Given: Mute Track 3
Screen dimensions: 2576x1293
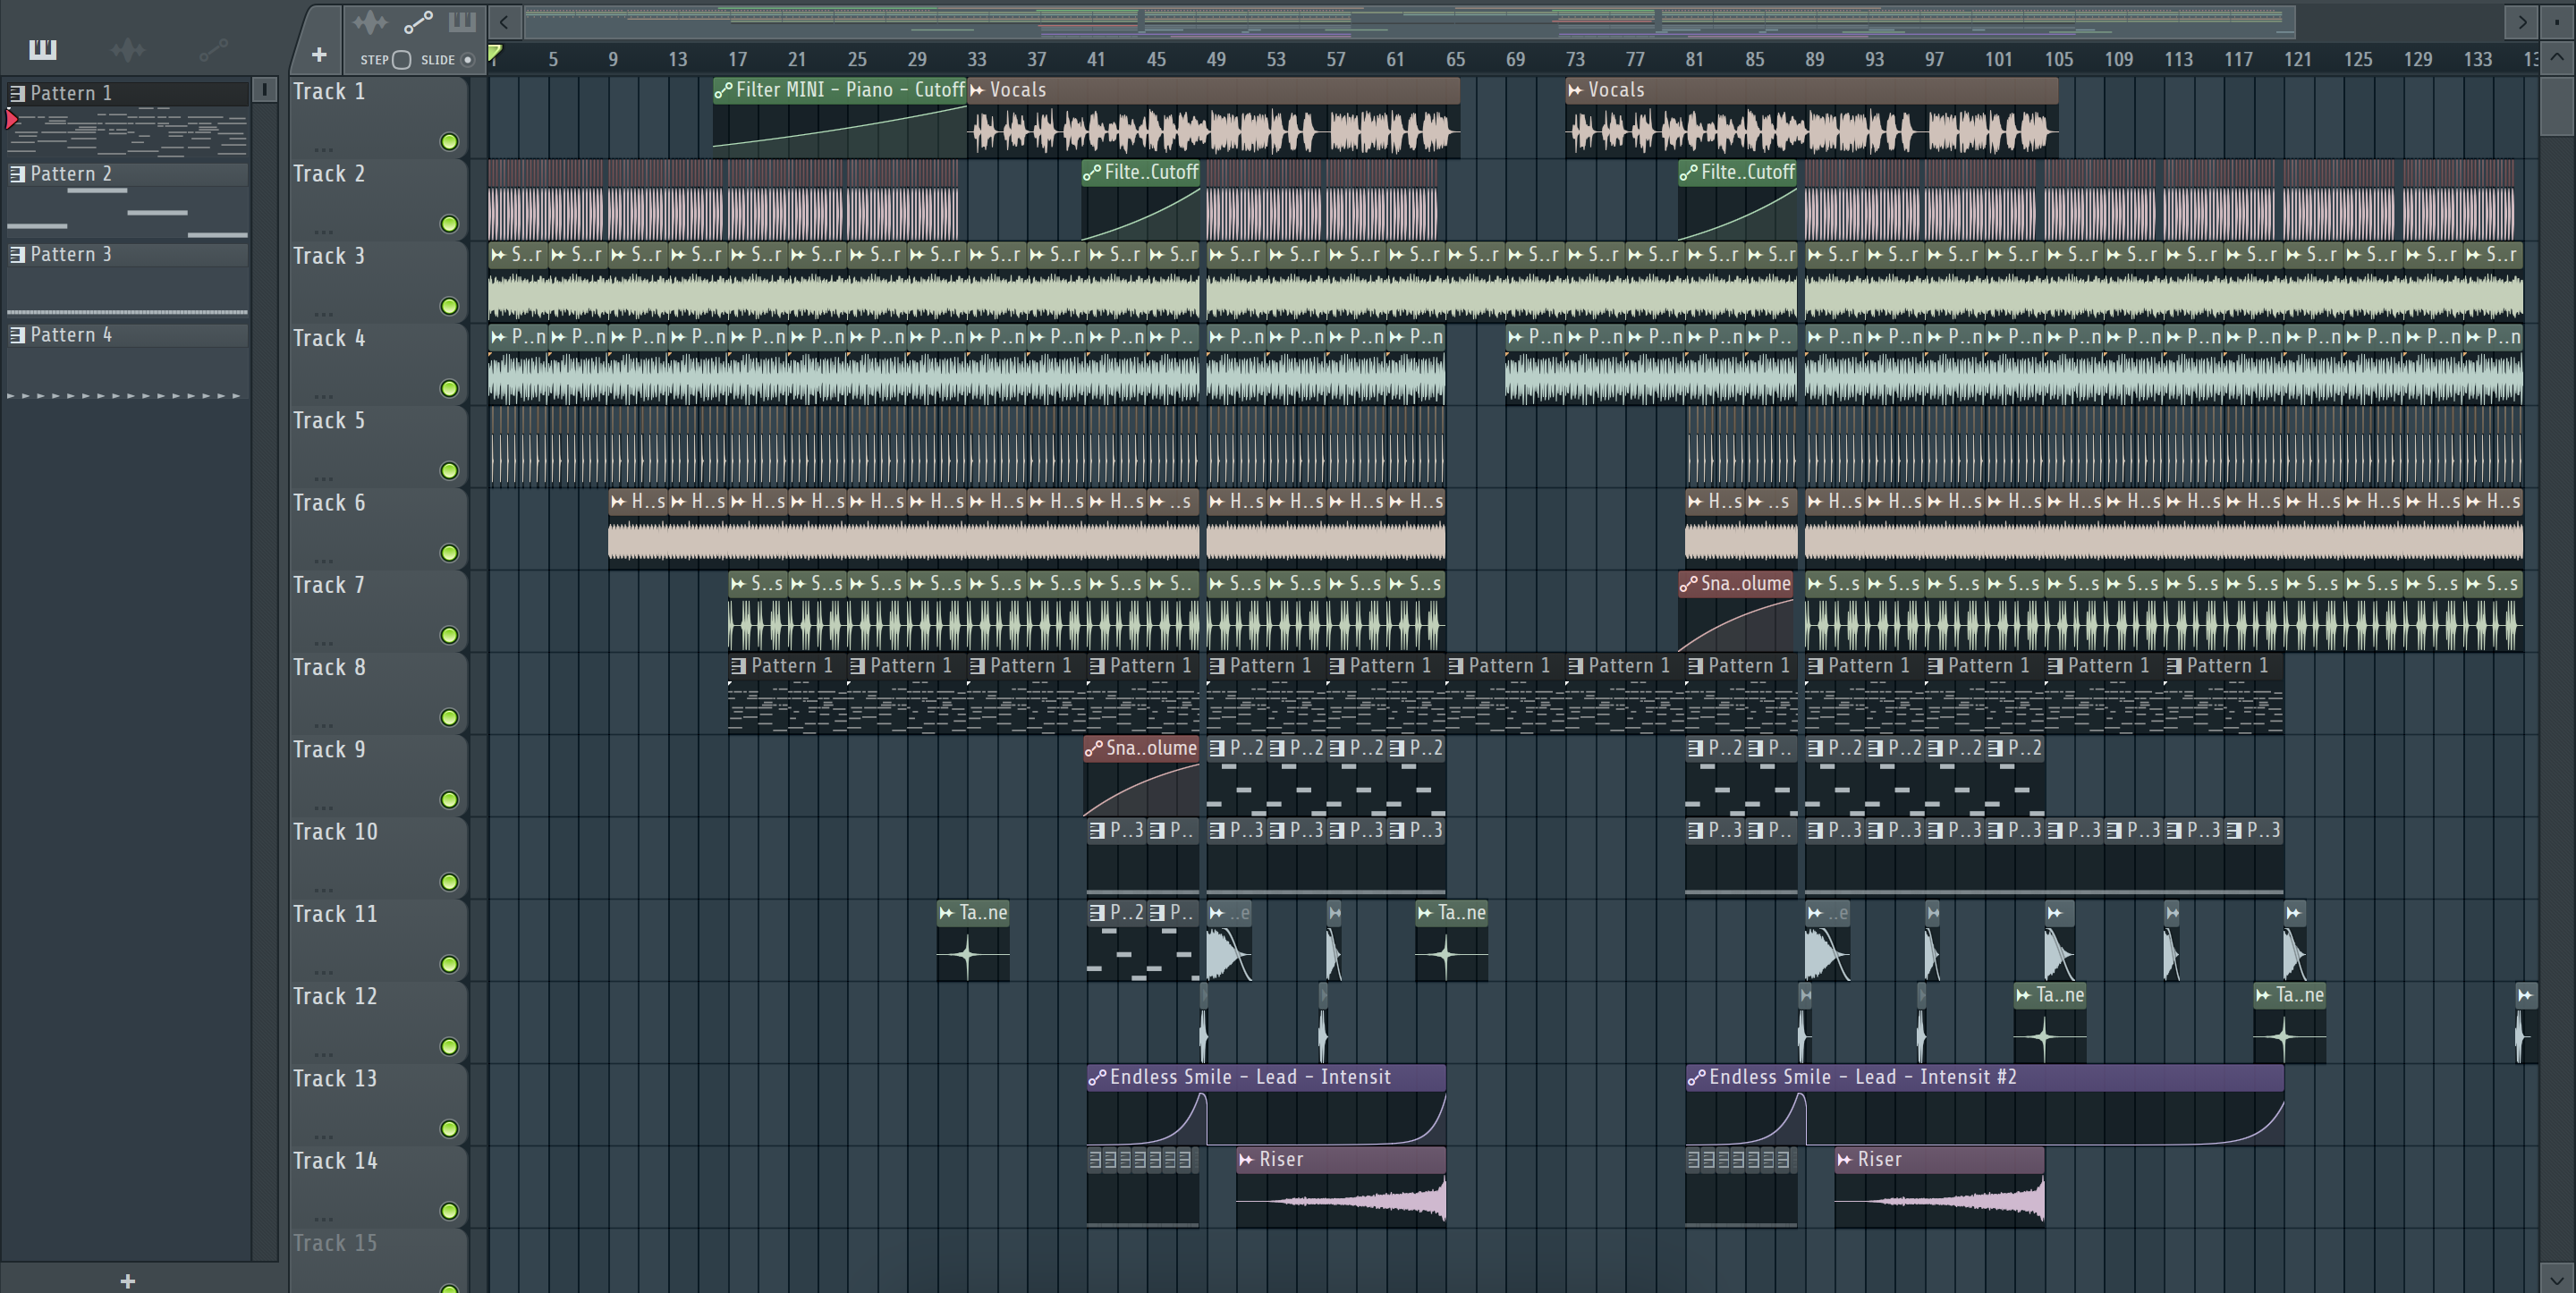Looking at the screenshot, I should click(x=450, y=306).
